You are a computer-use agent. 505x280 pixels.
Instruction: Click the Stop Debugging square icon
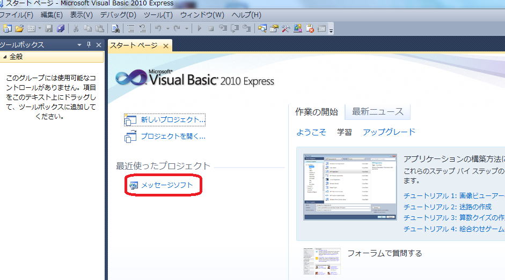pyautogui.click(x=211, y=28)
